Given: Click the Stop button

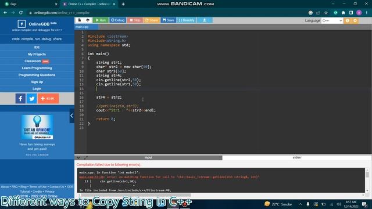Looking at the screenshot, I should pos(135,20).
